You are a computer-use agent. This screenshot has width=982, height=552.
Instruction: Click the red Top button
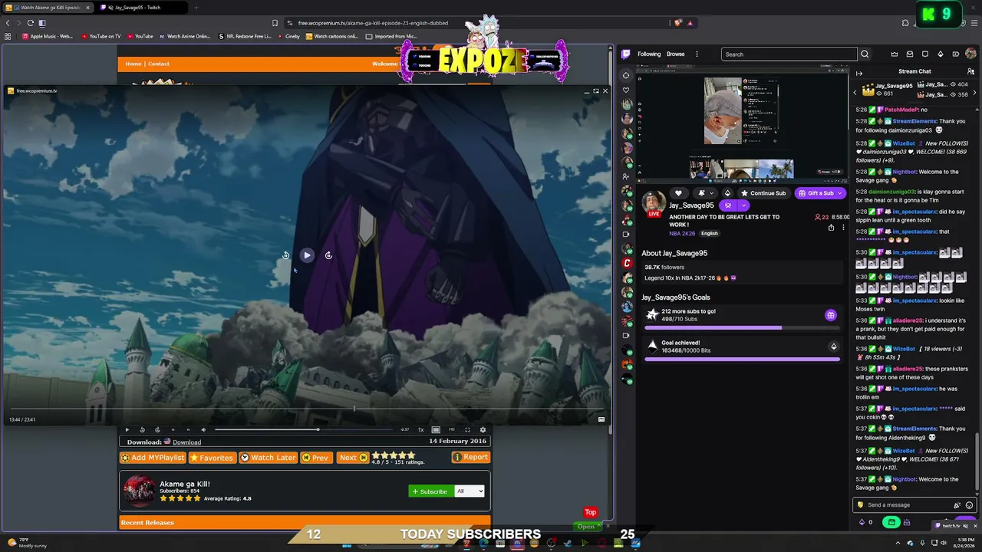pos(590,512)
